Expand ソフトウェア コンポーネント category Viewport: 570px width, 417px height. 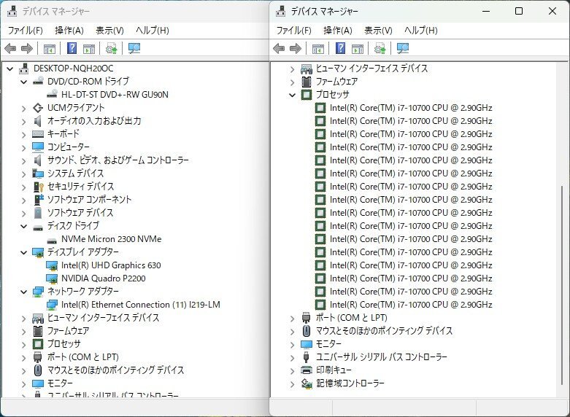coord(24,200)
